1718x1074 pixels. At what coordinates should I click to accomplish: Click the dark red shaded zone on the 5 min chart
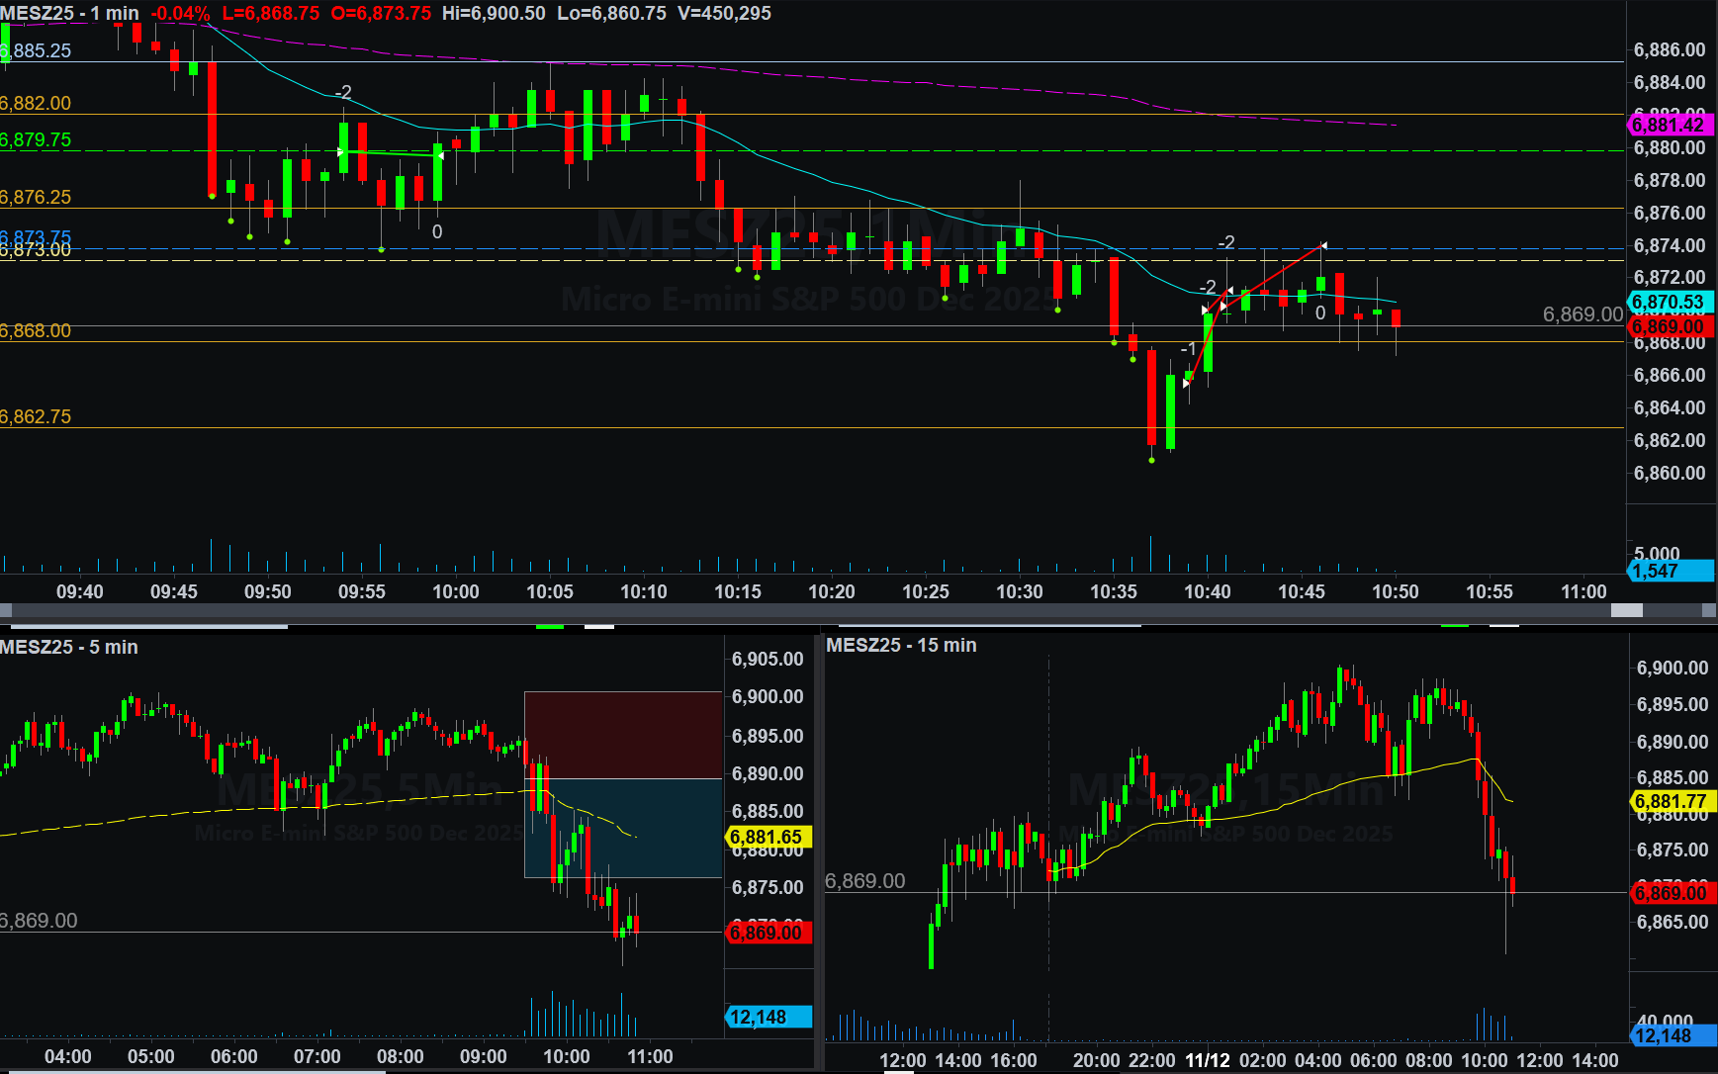coord(623,734)
